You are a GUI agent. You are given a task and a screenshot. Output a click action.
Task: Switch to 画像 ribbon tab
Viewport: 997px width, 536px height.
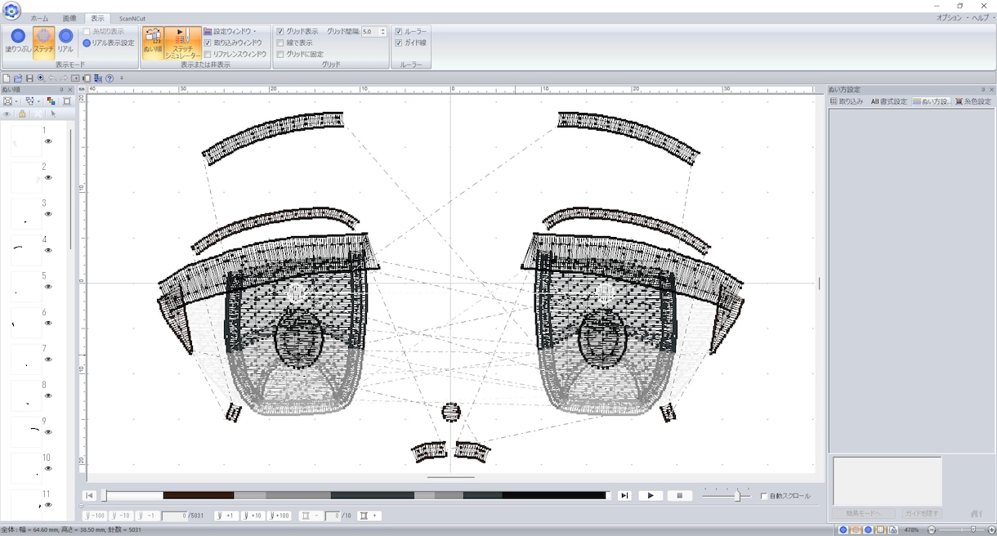[x=69, y=18]
